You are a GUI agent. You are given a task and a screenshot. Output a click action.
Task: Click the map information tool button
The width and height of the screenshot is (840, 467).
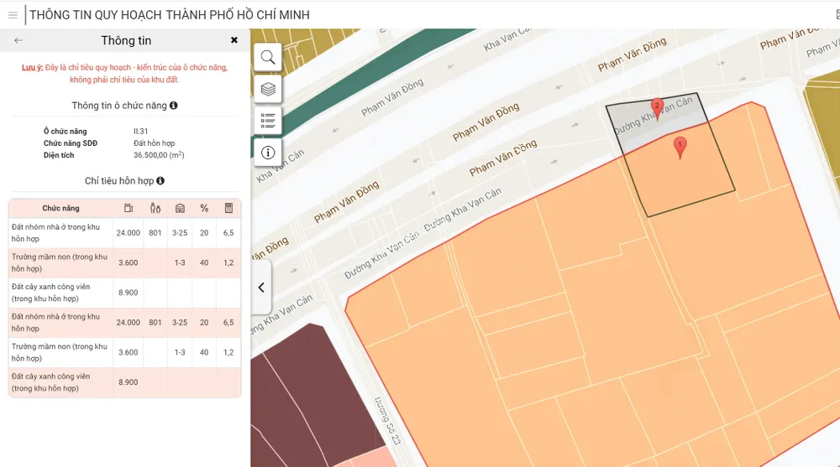268,153
